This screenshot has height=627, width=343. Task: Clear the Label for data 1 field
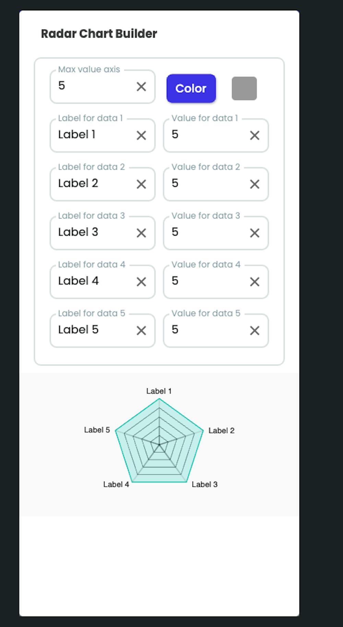[x=141, y=135]
